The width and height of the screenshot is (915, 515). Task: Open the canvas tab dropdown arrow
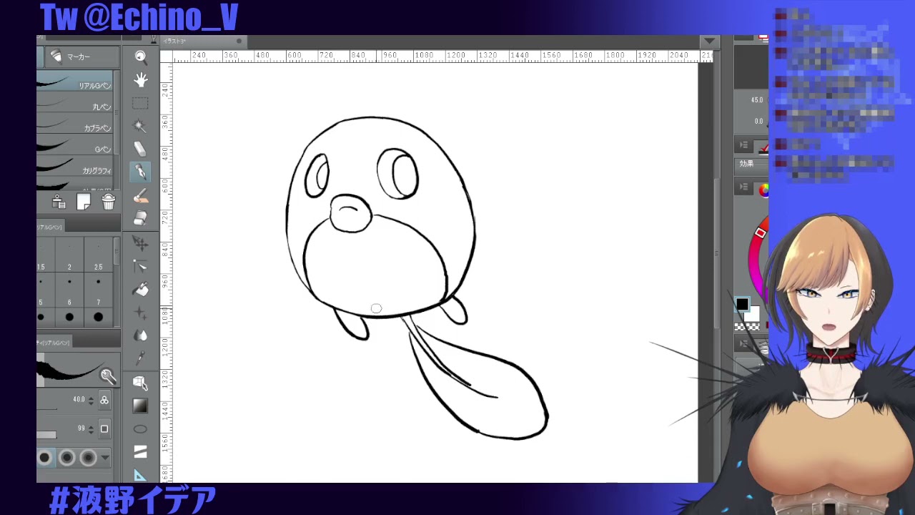pyautogui.click(x=709, y=41)
